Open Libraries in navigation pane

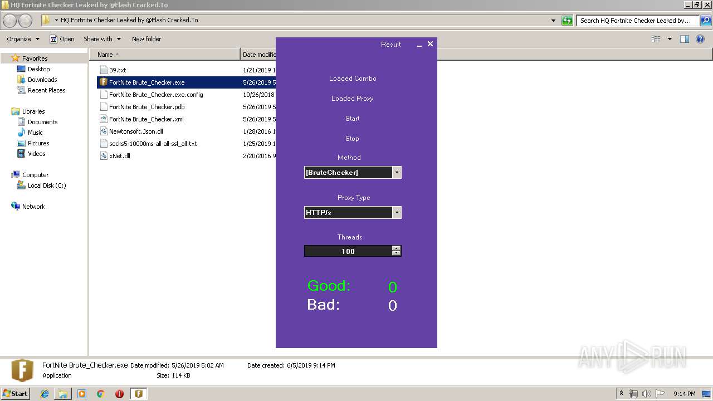coord(33,111)
